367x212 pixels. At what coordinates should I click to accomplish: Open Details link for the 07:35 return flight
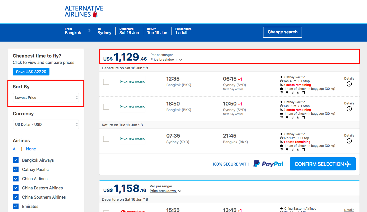pyautogui.click(x=349, y=136)
